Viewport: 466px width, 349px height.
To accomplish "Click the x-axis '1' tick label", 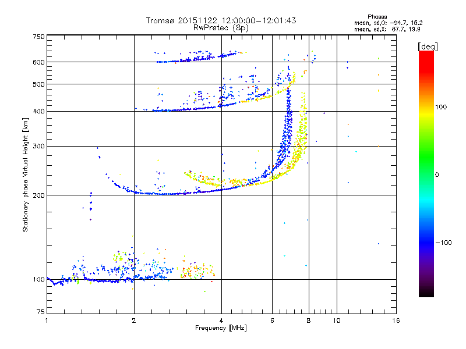I will [x=47, y=320].
